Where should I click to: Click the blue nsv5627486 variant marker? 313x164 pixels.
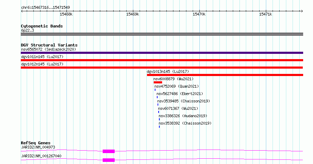[x=157, y=97]
